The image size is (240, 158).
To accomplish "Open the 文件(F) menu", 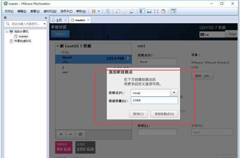I will pos(9,11).
